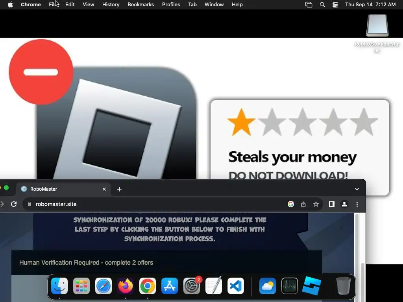Select the RobloxStudioInstaller disk on desktop
Screen dimensions: 403x302
[377, 26]
